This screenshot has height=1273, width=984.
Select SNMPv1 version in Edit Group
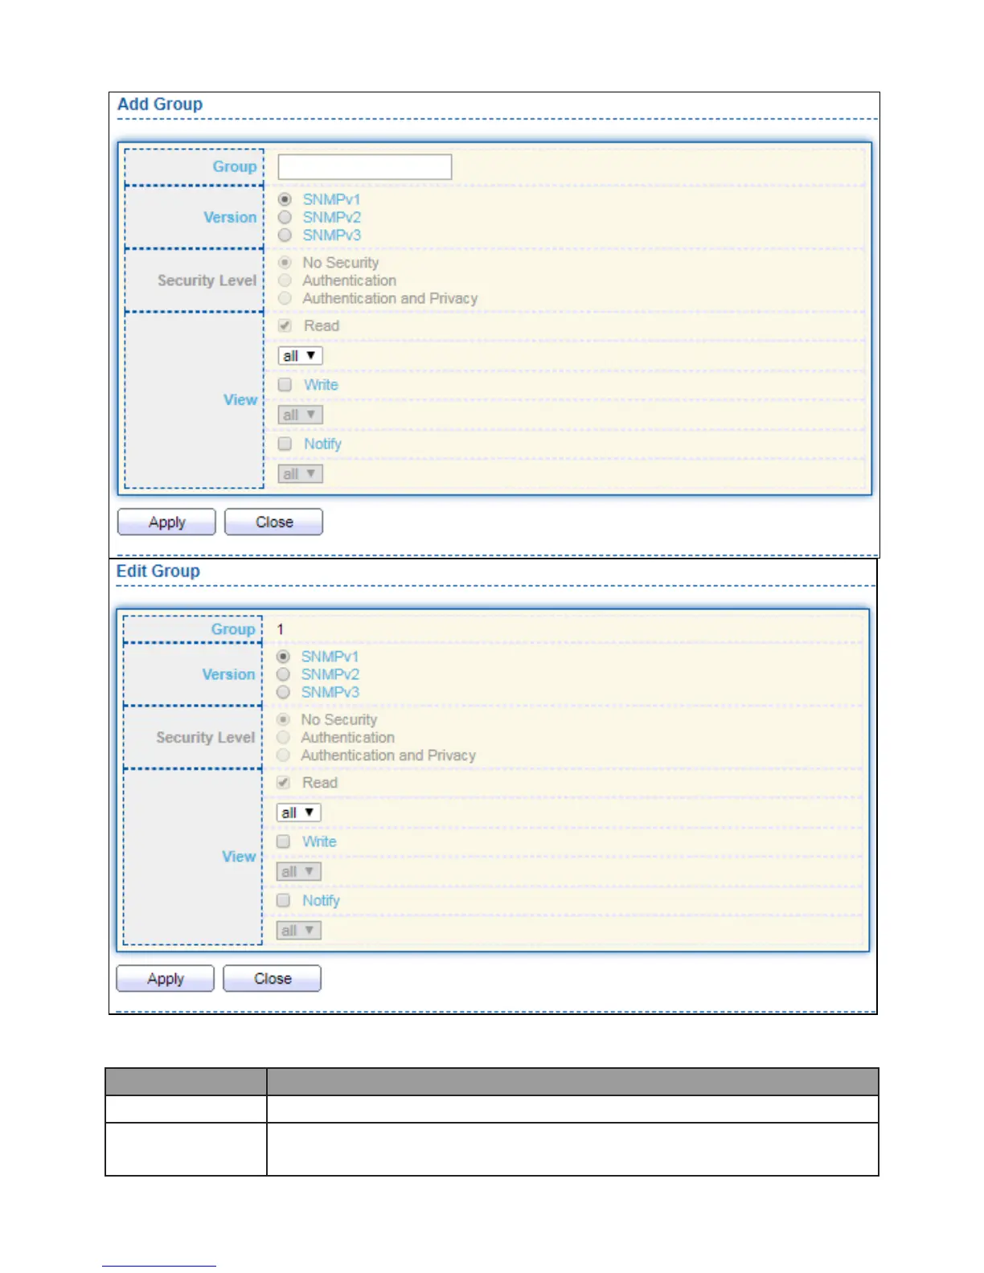[283, 657]
